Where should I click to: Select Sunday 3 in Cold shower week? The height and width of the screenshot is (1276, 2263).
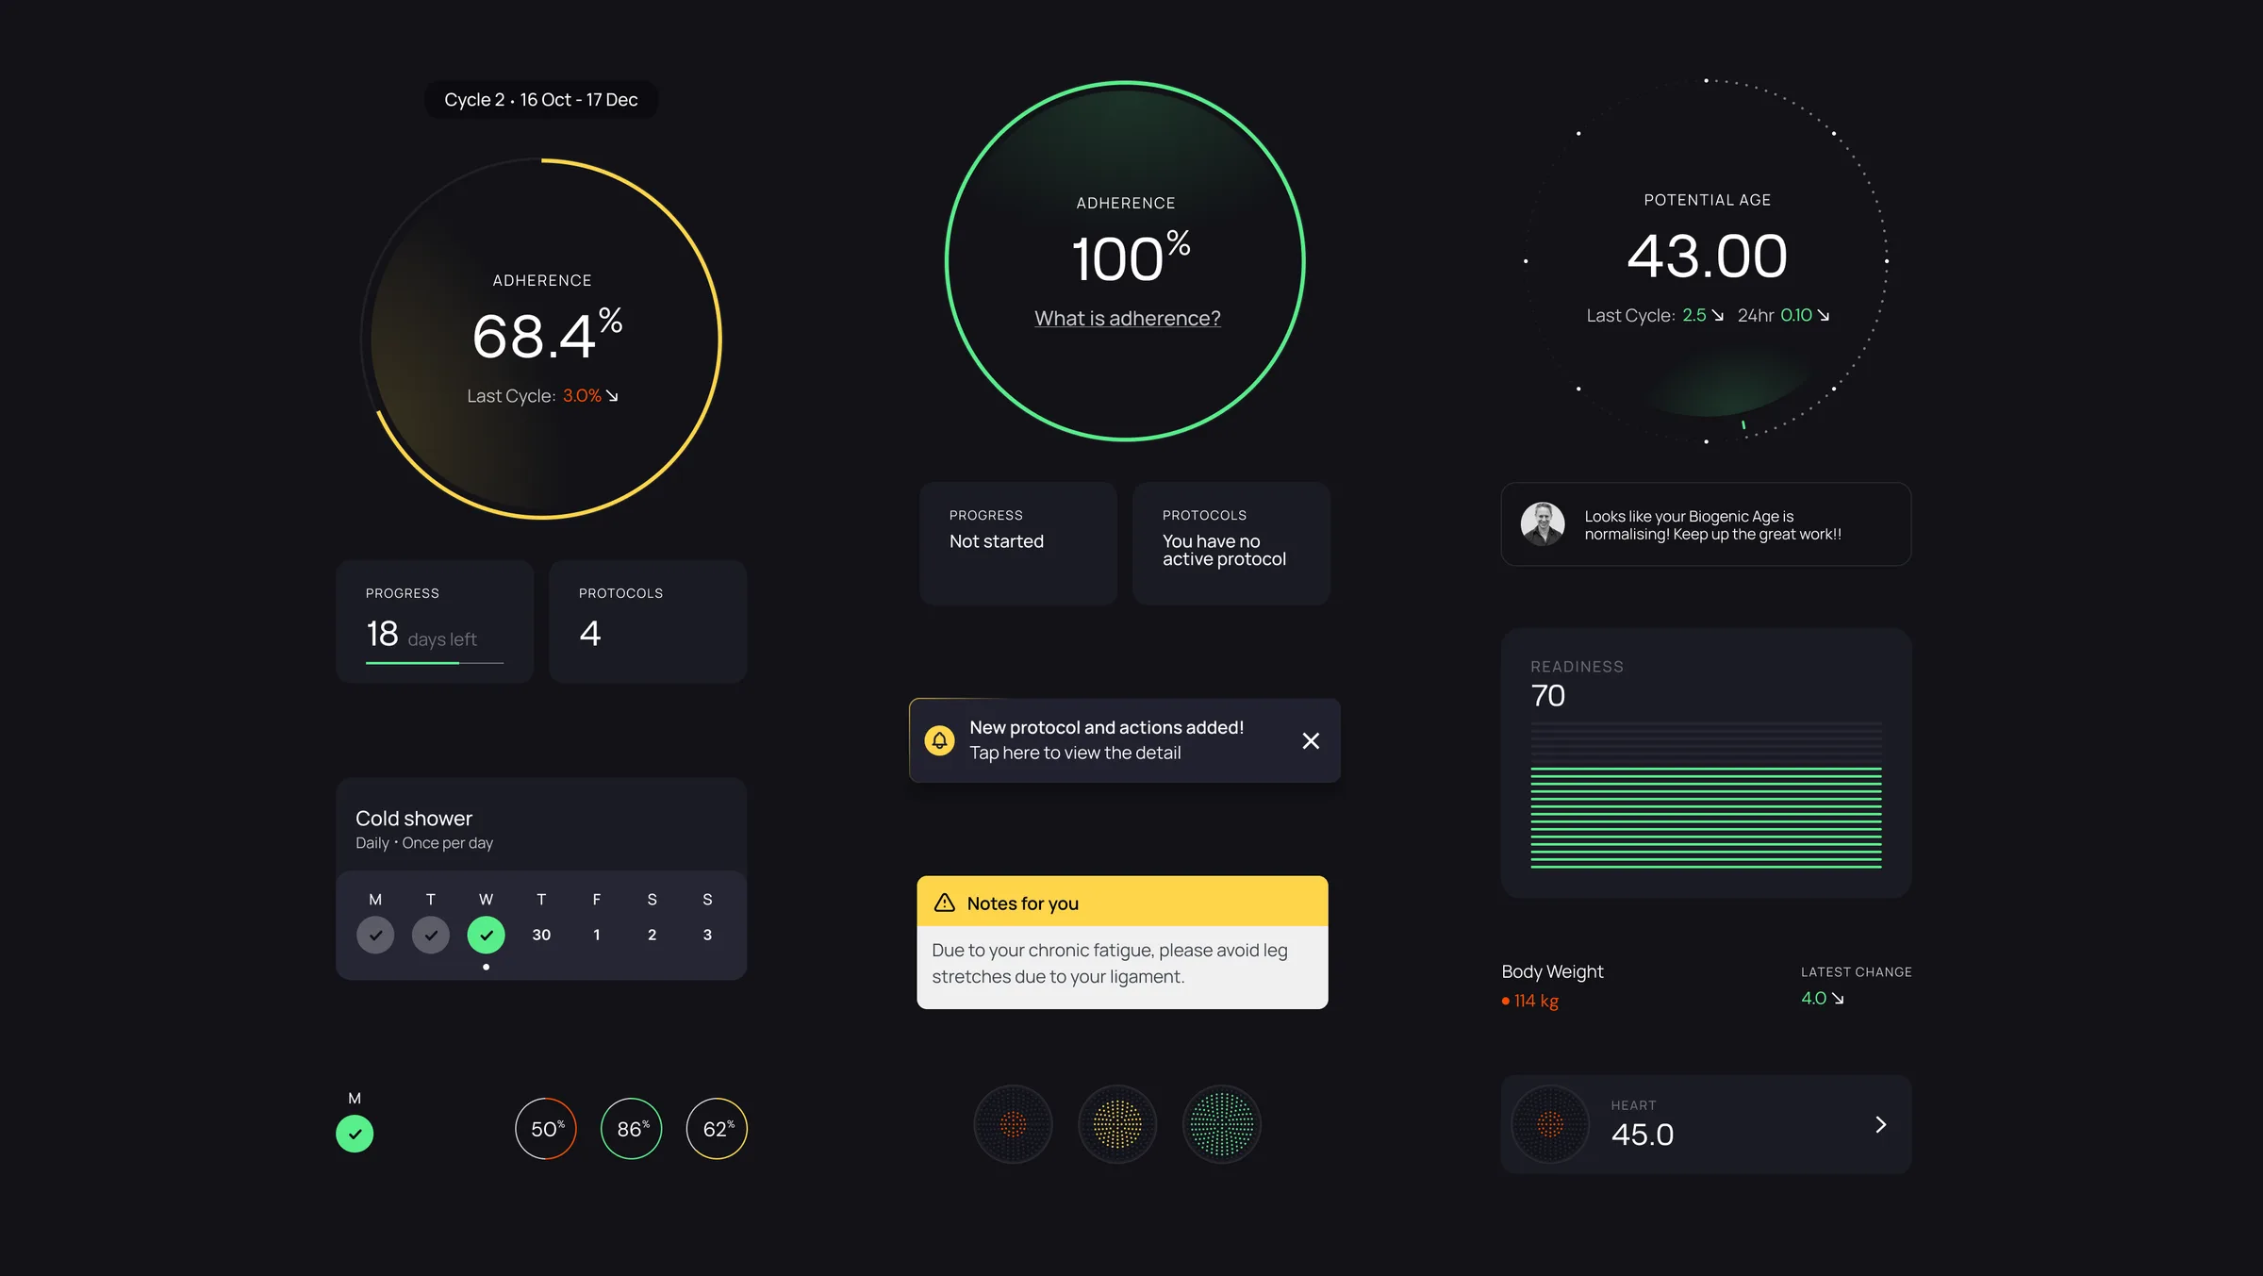pyautogui.click(x=707, y=935)
